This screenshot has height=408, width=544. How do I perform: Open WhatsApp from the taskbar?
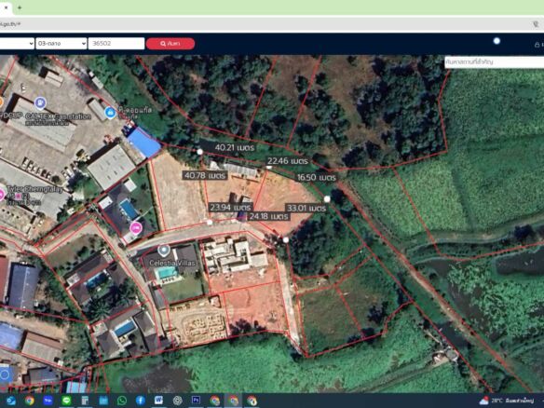[122, 401]
